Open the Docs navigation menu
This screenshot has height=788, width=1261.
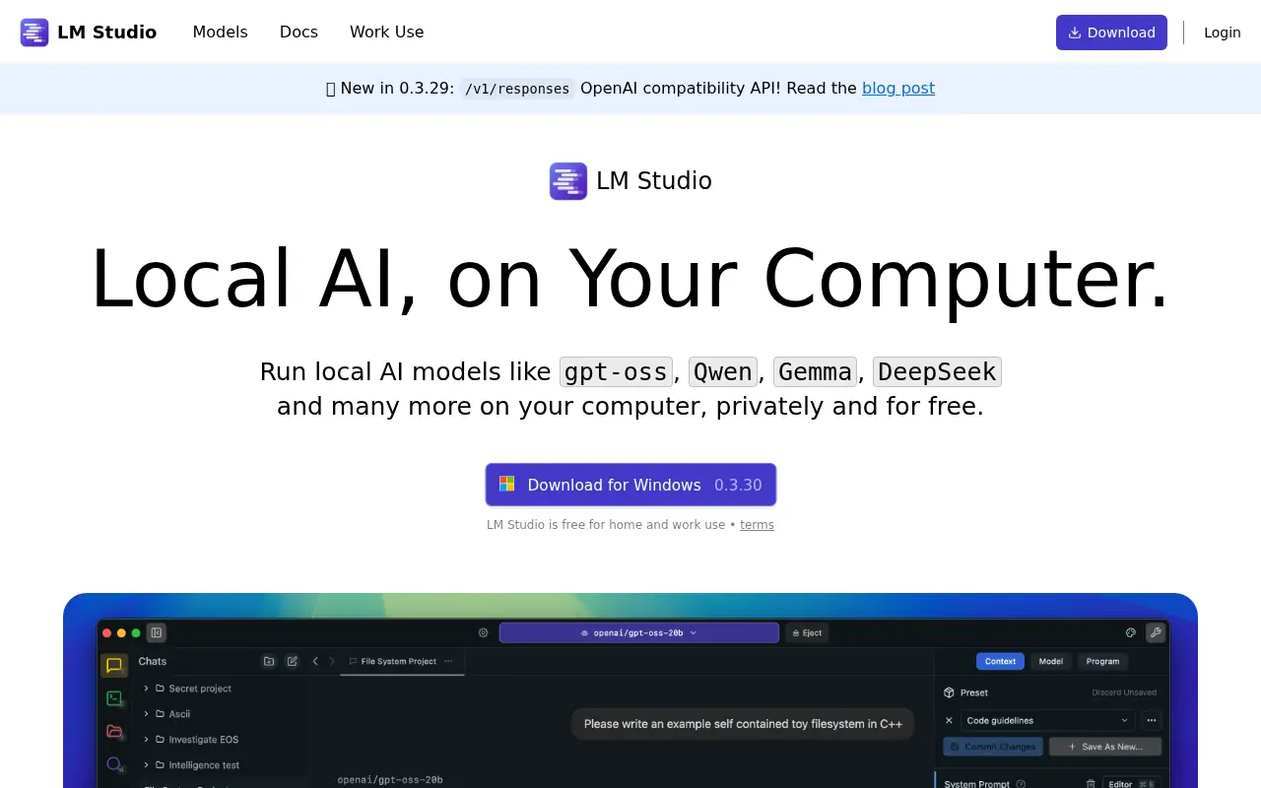pyautogui.click(x=299, y=32)
